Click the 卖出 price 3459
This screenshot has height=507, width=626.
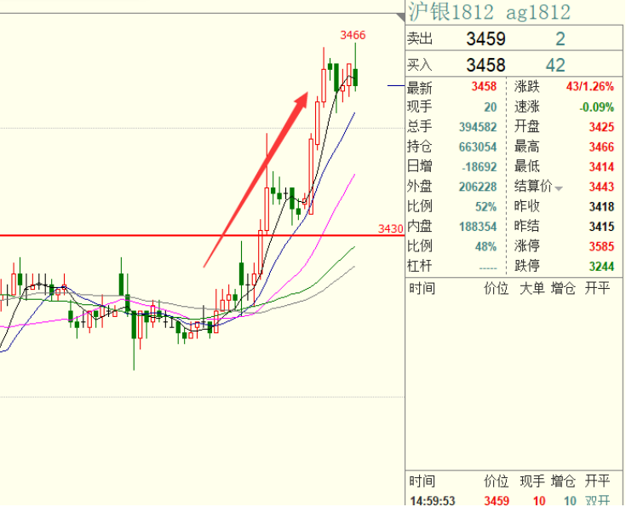[485, 38]
